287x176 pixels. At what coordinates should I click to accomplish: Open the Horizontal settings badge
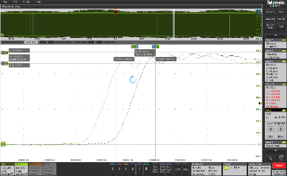point(206,169)
